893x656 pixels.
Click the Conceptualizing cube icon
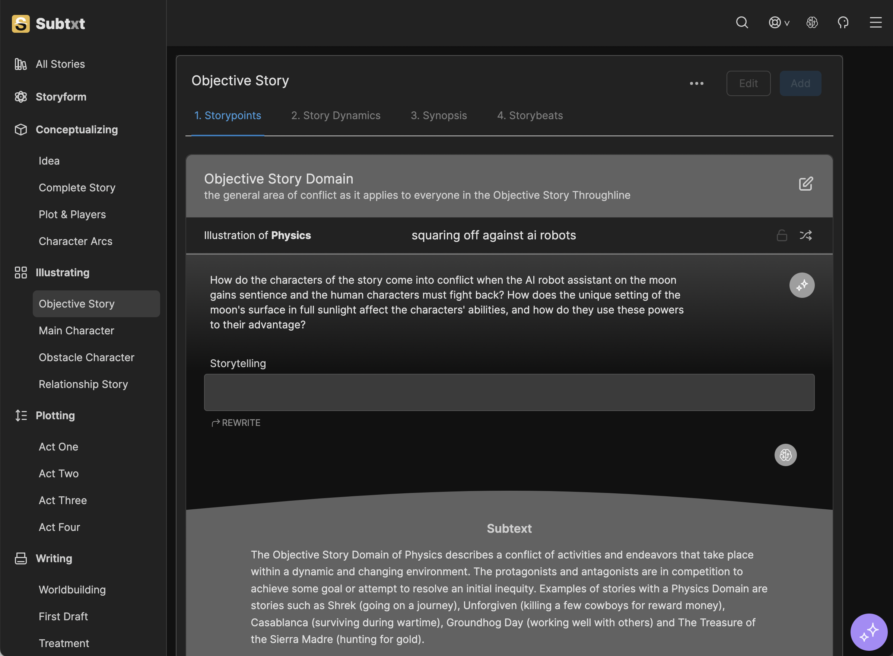[x=20, y=130]
